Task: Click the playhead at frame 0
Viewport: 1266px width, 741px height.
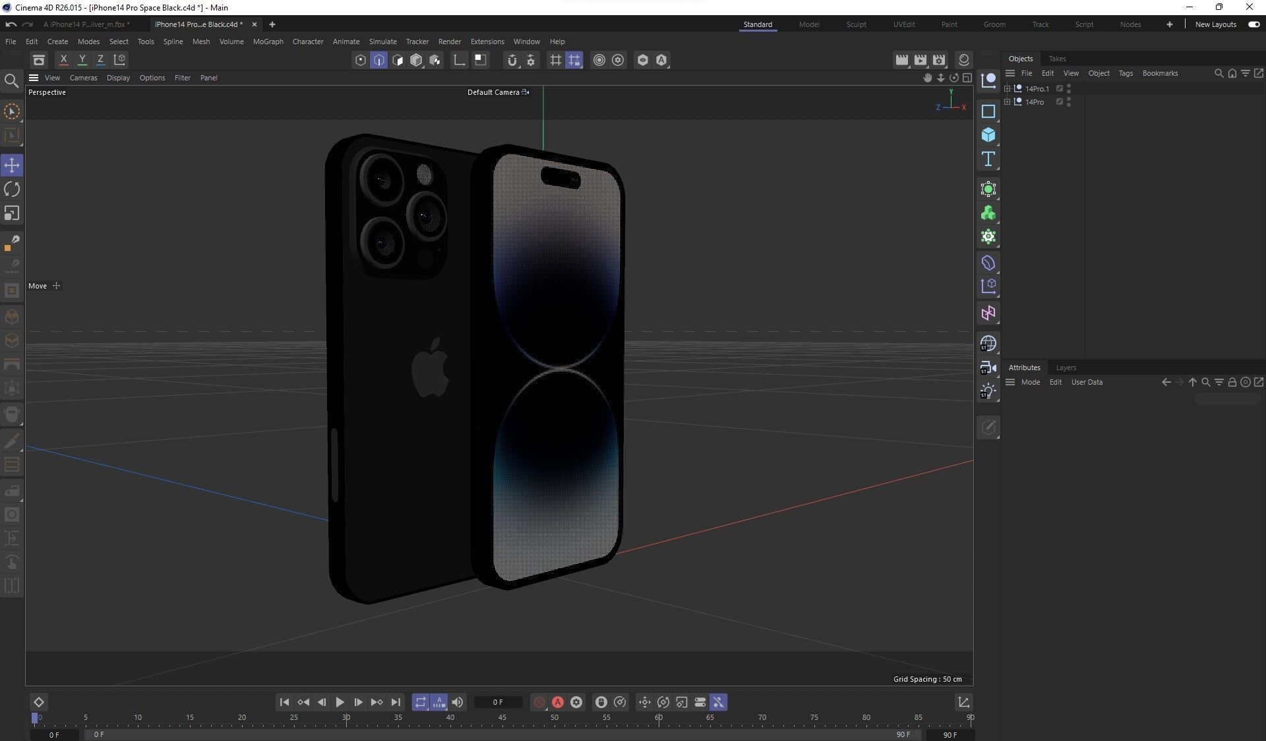Action: coord(35,718)
